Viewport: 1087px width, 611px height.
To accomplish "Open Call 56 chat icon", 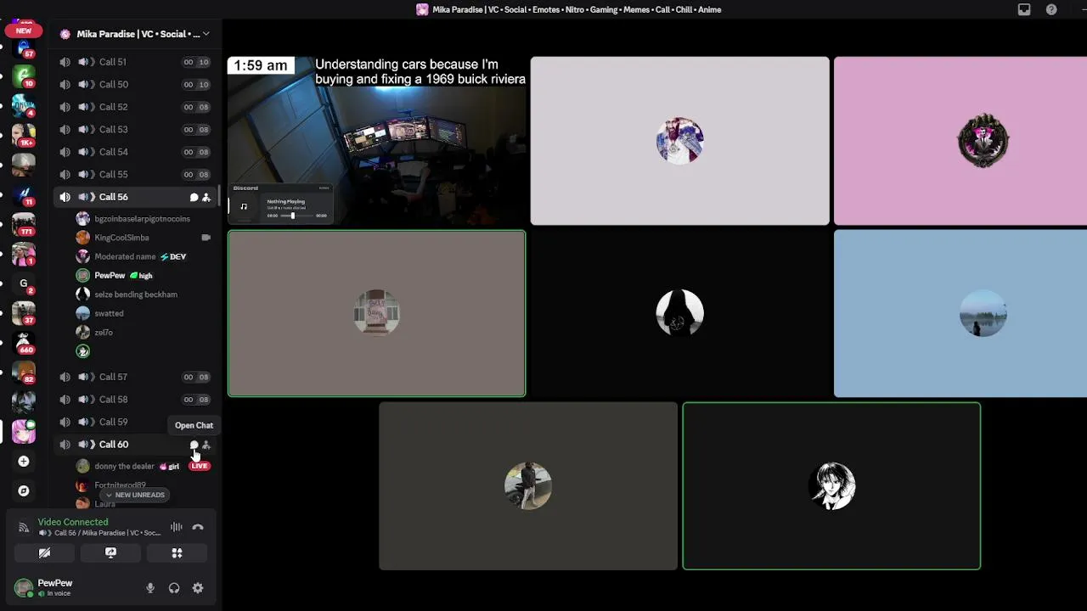I will tap(194, 197).
